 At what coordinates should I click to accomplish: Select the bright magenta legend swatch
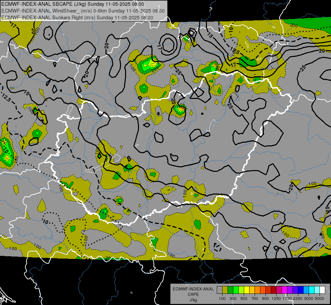click(285, 290)
